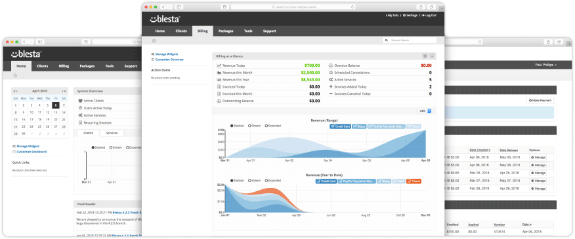Click Recurring Invoices icon in Home window

[80, 122]
